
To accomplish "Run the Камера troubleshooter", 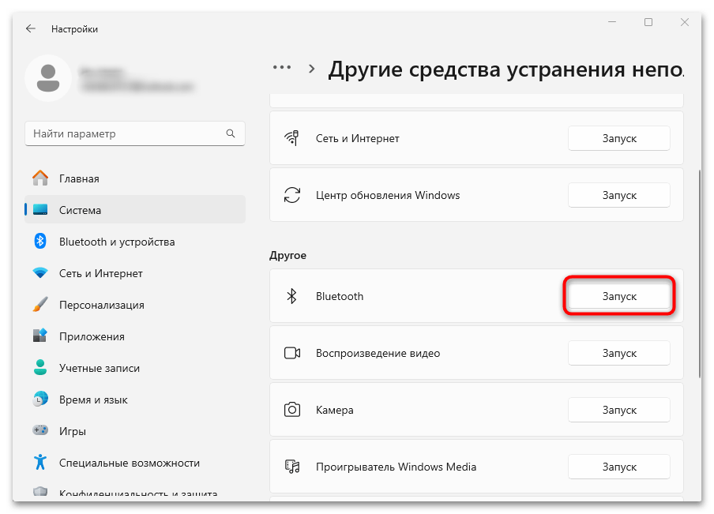I will tap(619, 410).
